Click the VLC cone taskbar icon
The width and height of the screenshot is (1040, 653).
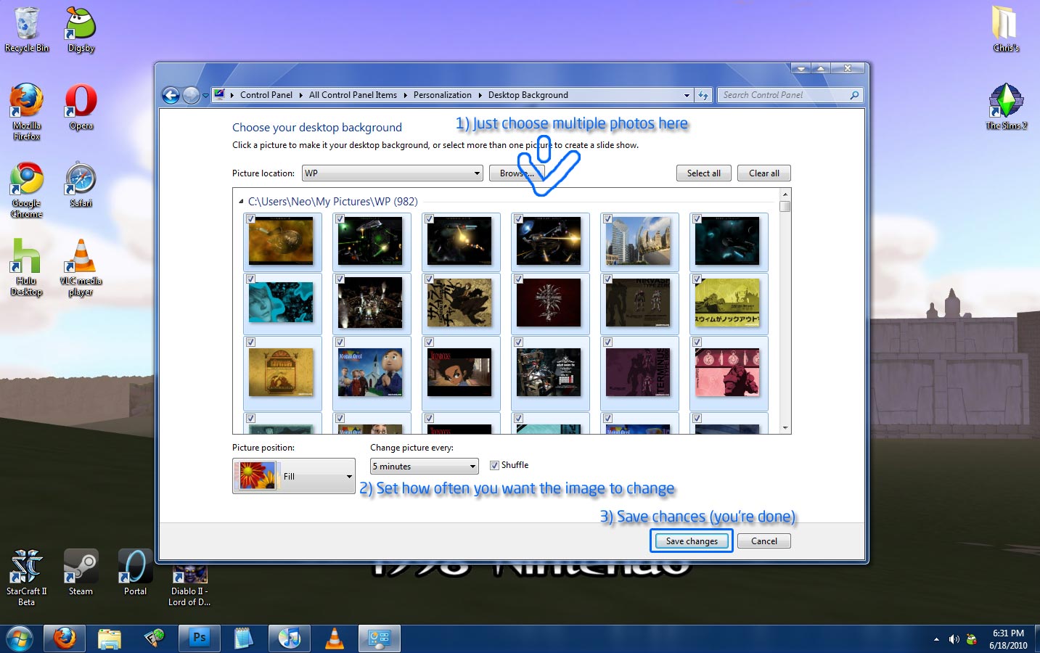coord(334,638)
